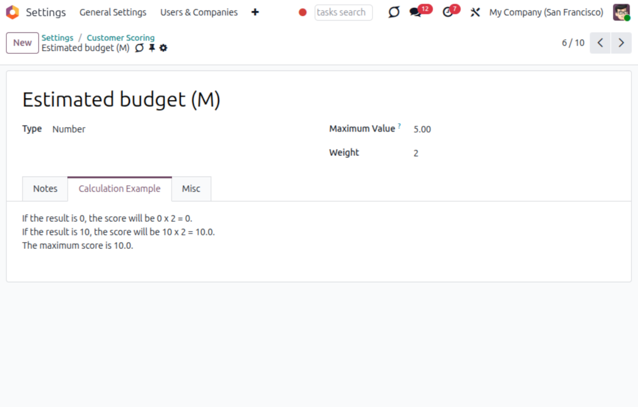Open the debug tools wrench icon
638x407 pixels.
tap(475, 12)
